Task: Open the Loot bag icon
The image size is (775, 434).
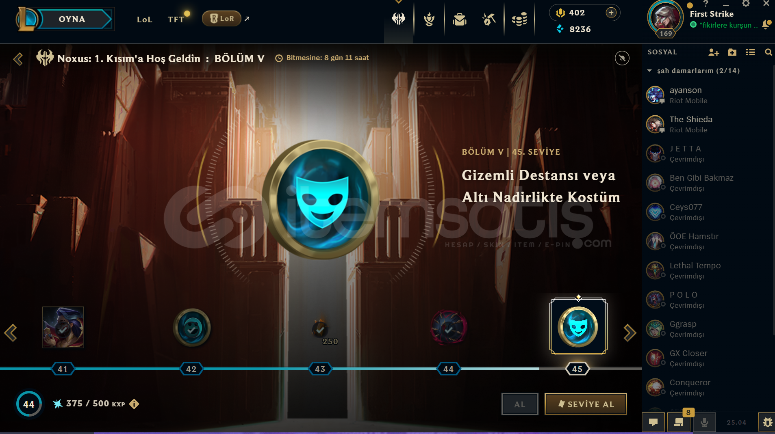Action: [x=459, y=19]
